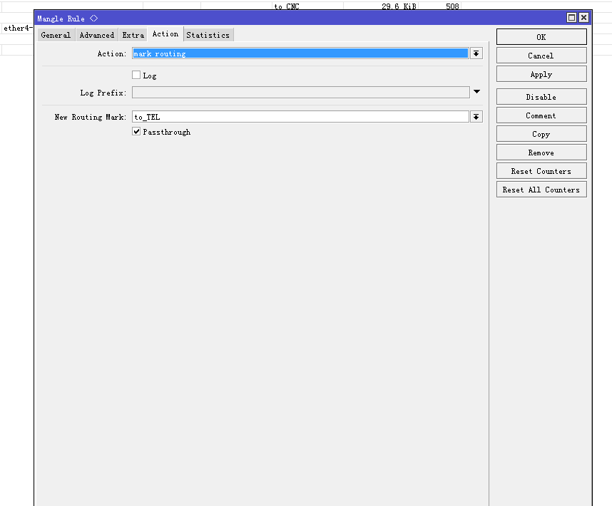Uncheck the Passthrough checkbox
The width and height of the screenshot is (612, 506).
(136, 131)
